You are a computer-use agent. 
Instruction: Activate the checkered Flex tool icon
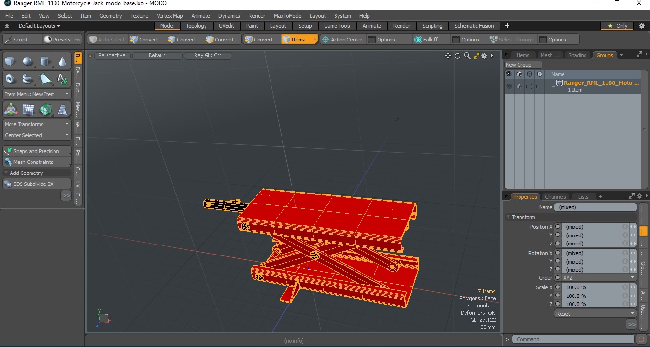(45, 110)
